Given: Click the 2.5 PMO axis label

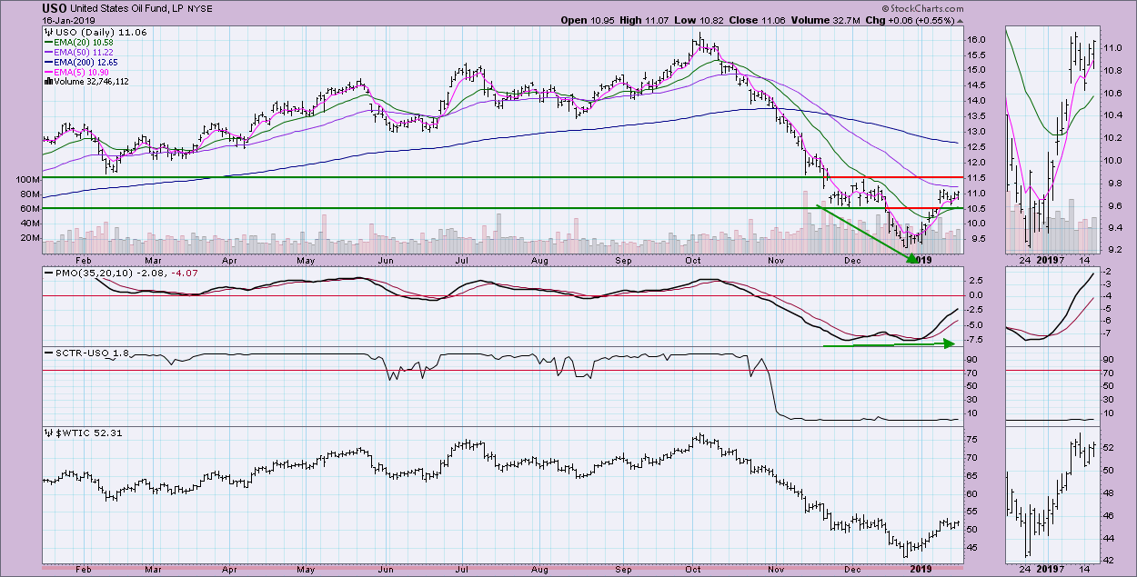Looking at the screenshot, I should pos(975,280).
